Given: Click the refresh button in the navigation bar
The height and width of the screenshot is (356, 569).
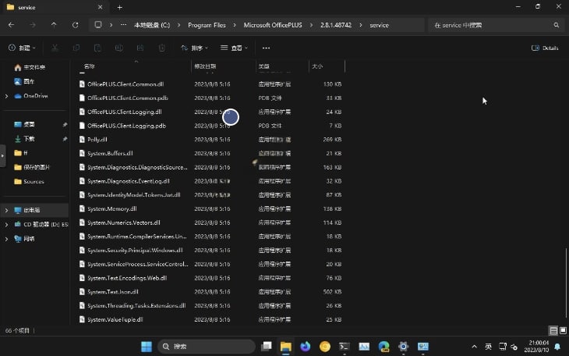Looking at the screenshot, I should pyautogui.click(x=75, y=25).
